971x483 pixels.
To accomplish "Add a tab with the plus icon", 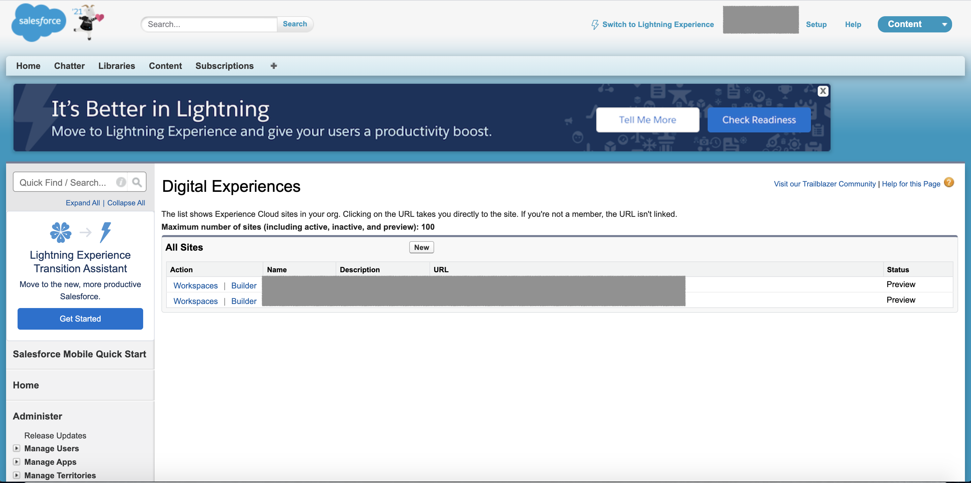I will (274, 66).
